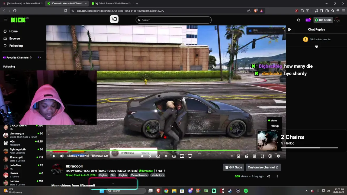Open Brave Shields lion icon
The height and width of the screenshot is (195, 347).
pos(255,11)
